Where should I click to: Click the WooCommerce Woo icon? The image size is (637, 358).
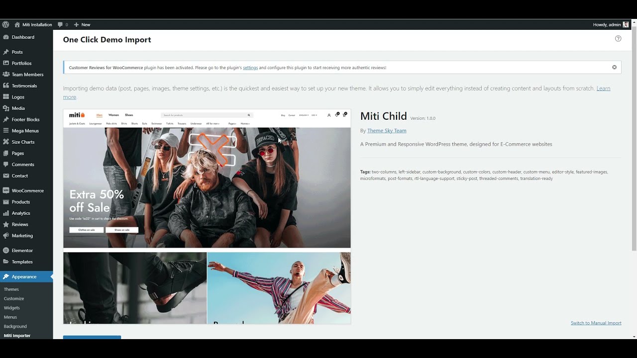coord(6,190)
